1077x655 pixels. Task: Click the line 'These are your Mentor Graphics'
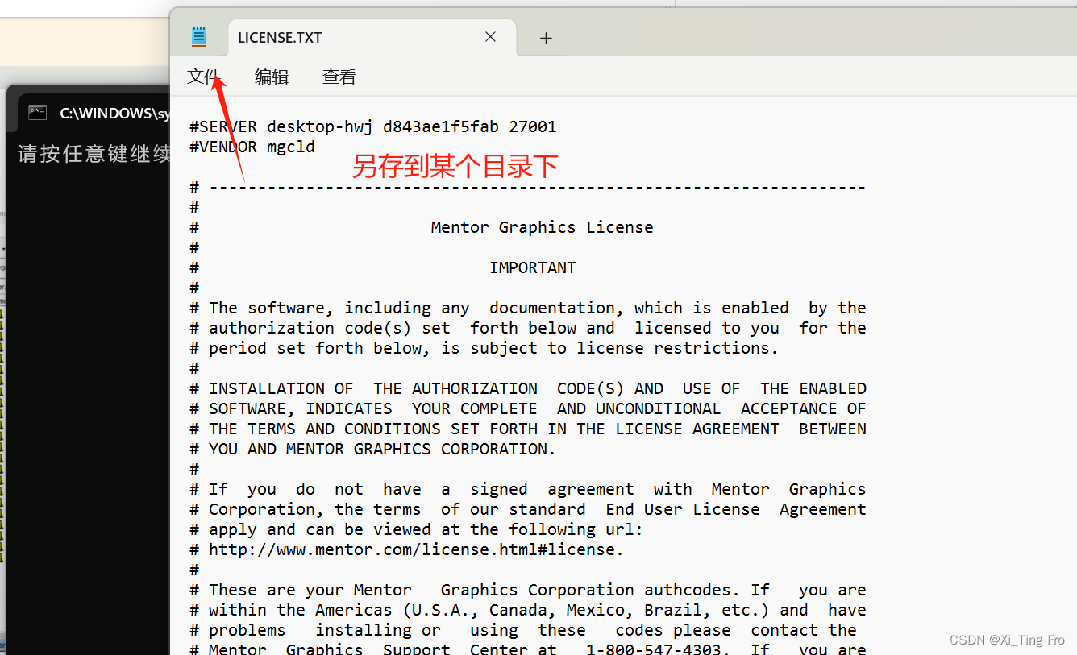(x=528, y=590)
